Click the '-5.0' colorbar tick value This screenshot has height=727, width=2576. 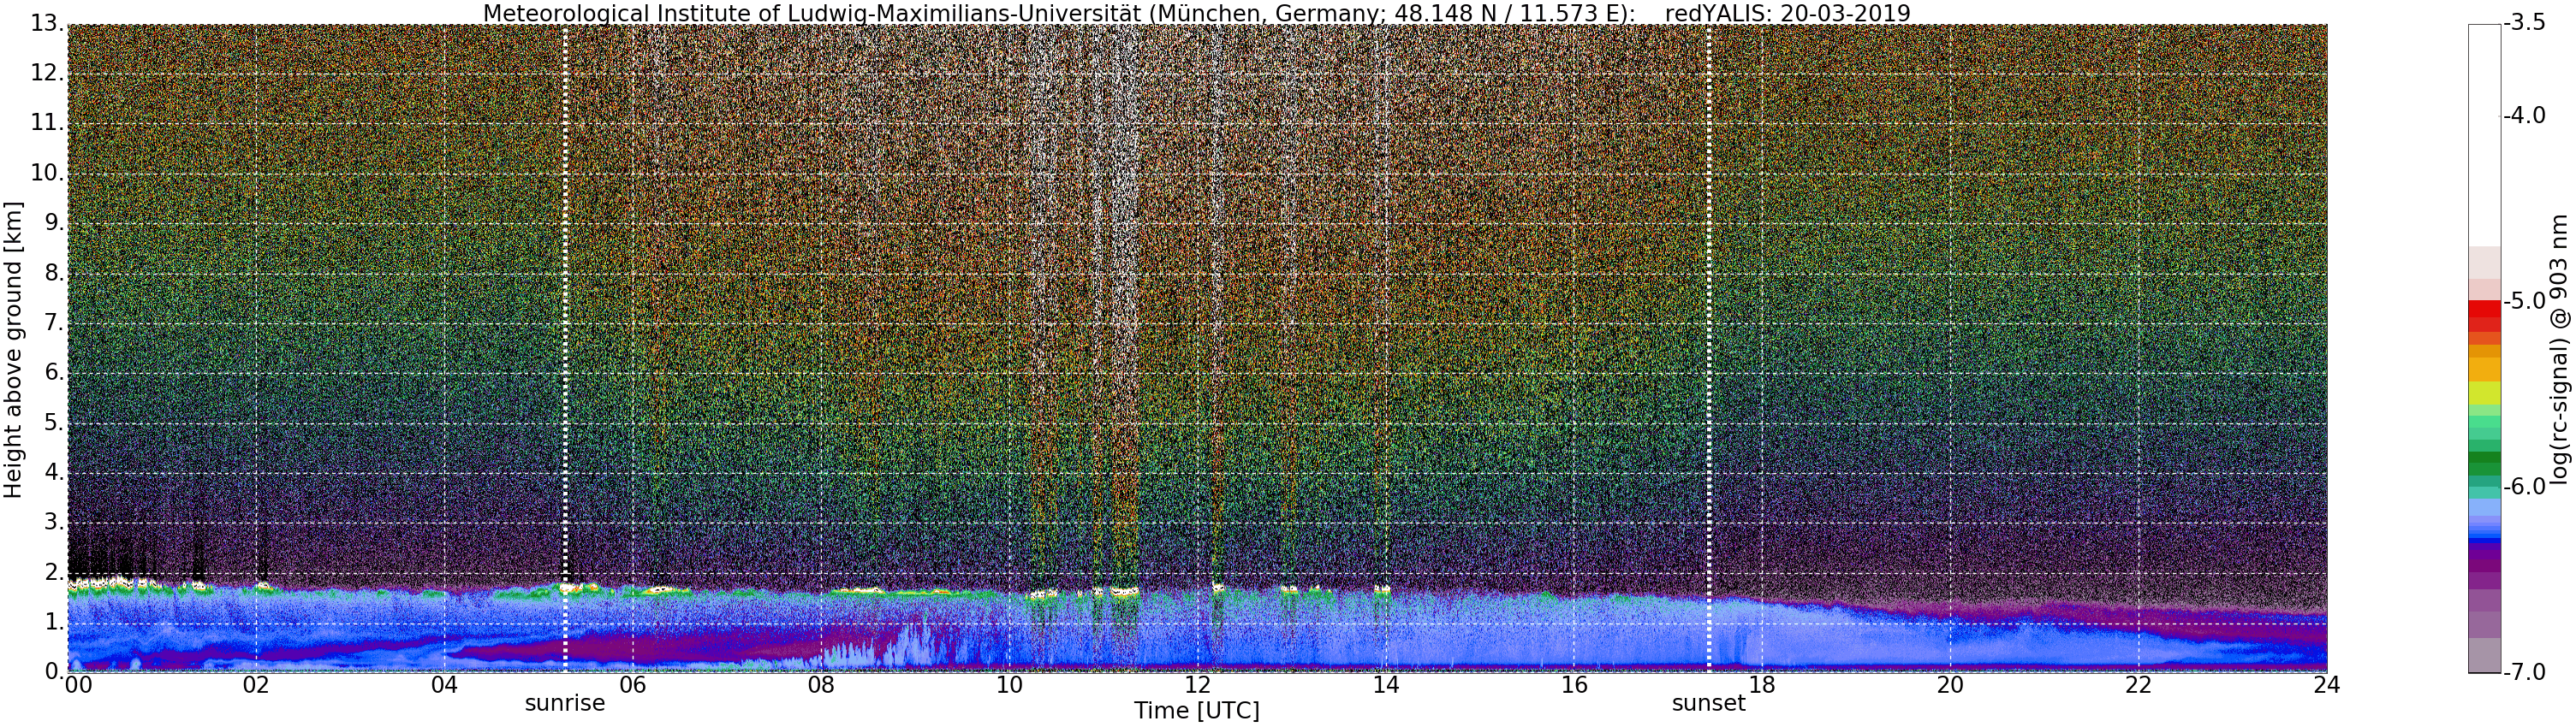click(x=2524, y=302)
